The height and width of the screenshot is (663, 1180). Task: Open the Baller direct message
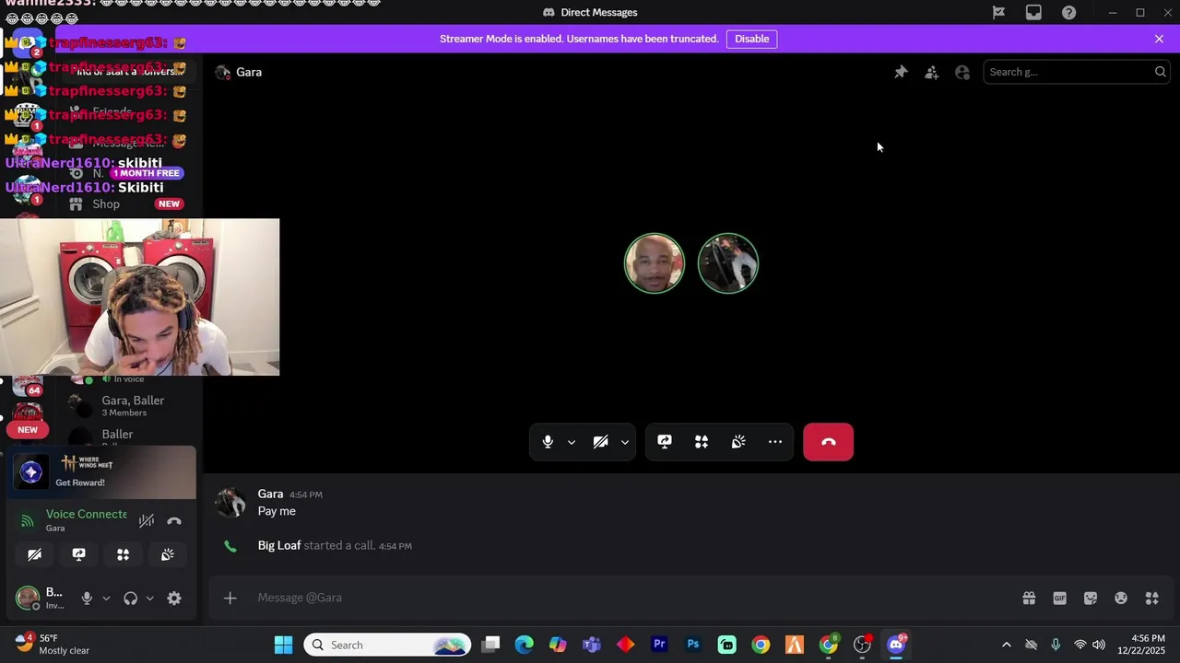pyautogui.click(x=131, y=437)
